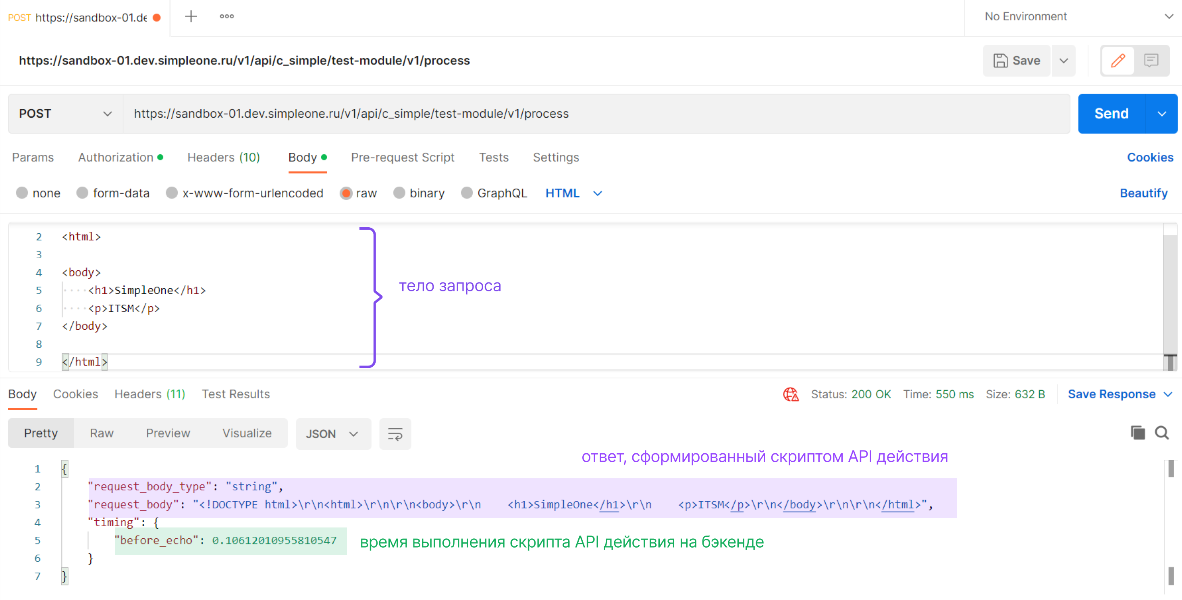Viewport: 1182px width, 600px height.
Task: Open a new request tab with plus icon
Action: [x=191, y=17]
